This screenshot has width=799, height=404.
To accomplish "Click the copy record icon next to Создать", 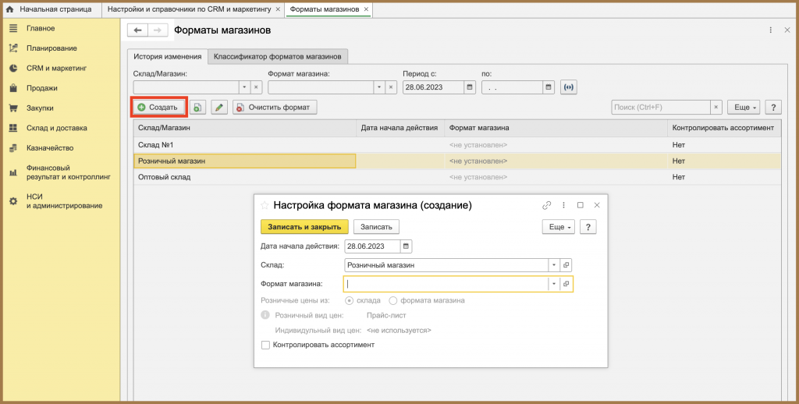I will tap(197, 108).
